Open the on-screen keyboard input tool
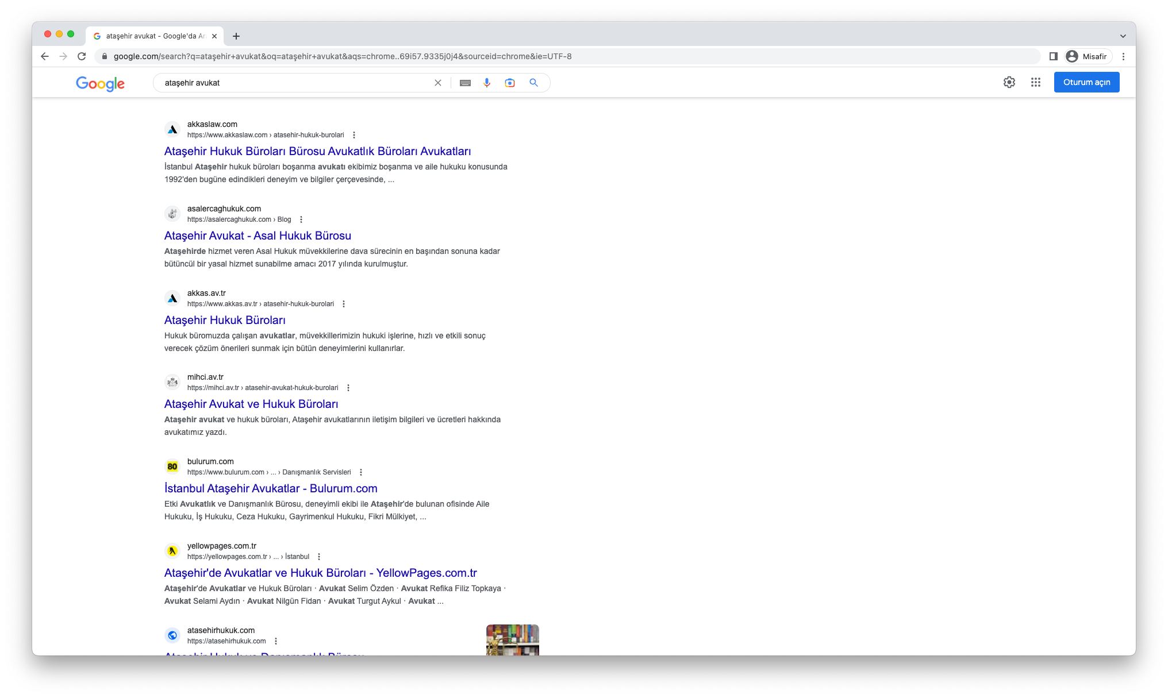The width and height of the screenshot is (1168, 698). coord(466,83)
